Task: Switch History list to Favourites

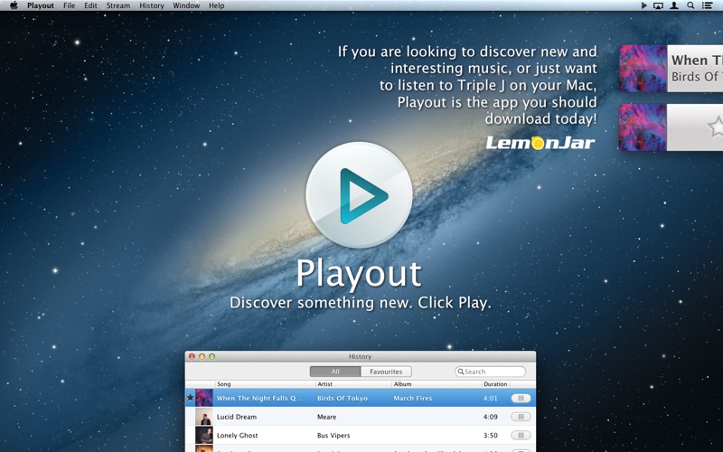Action: (x=386, y=372)
